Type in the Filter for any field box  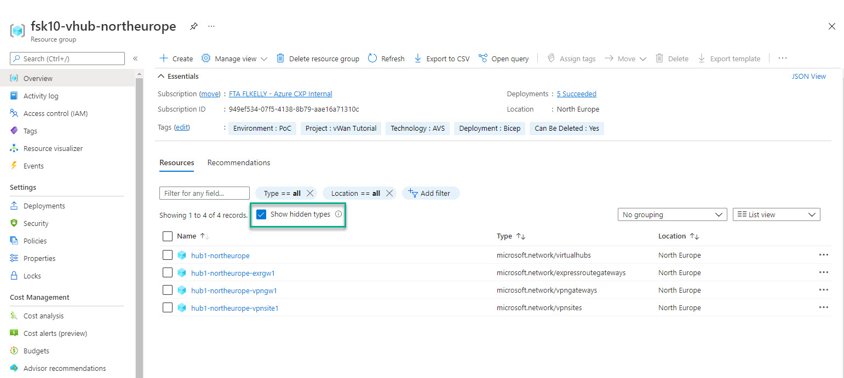point(204,193)
